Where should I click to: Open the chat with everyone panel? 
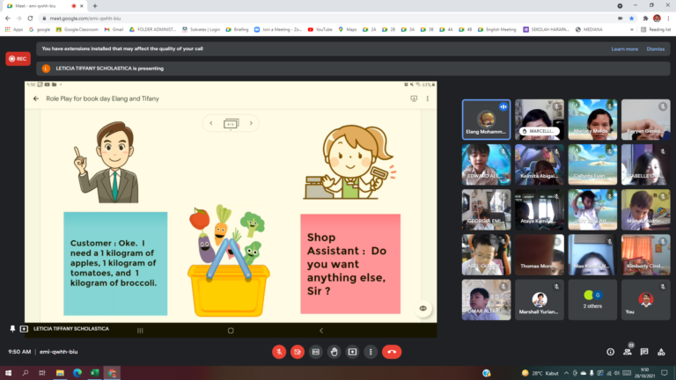645,351
